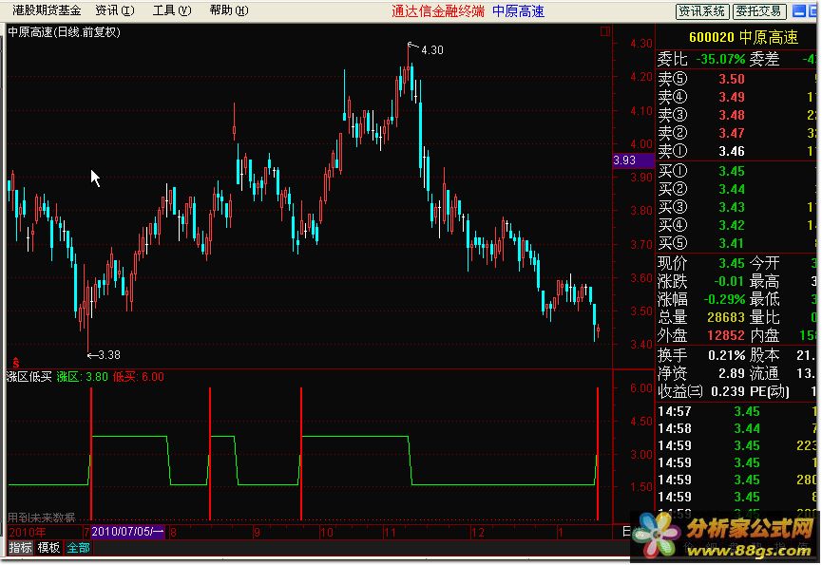822x565 pixels.
Task: Switch to the 指标 tab
Action: (21, 548)
